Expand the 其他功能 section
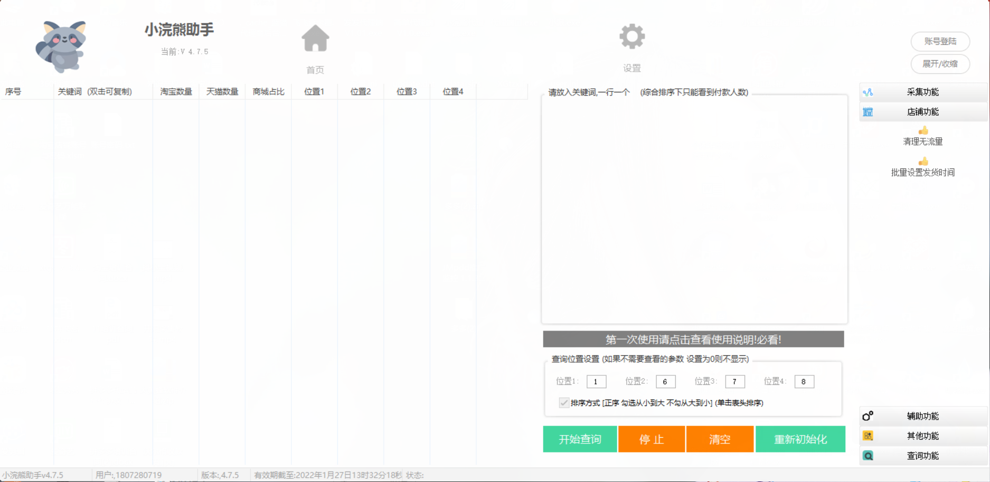The image size is (990, 482). pos(922,436)
